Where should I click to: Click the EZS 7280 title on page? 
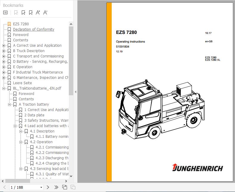coord(126,32)
